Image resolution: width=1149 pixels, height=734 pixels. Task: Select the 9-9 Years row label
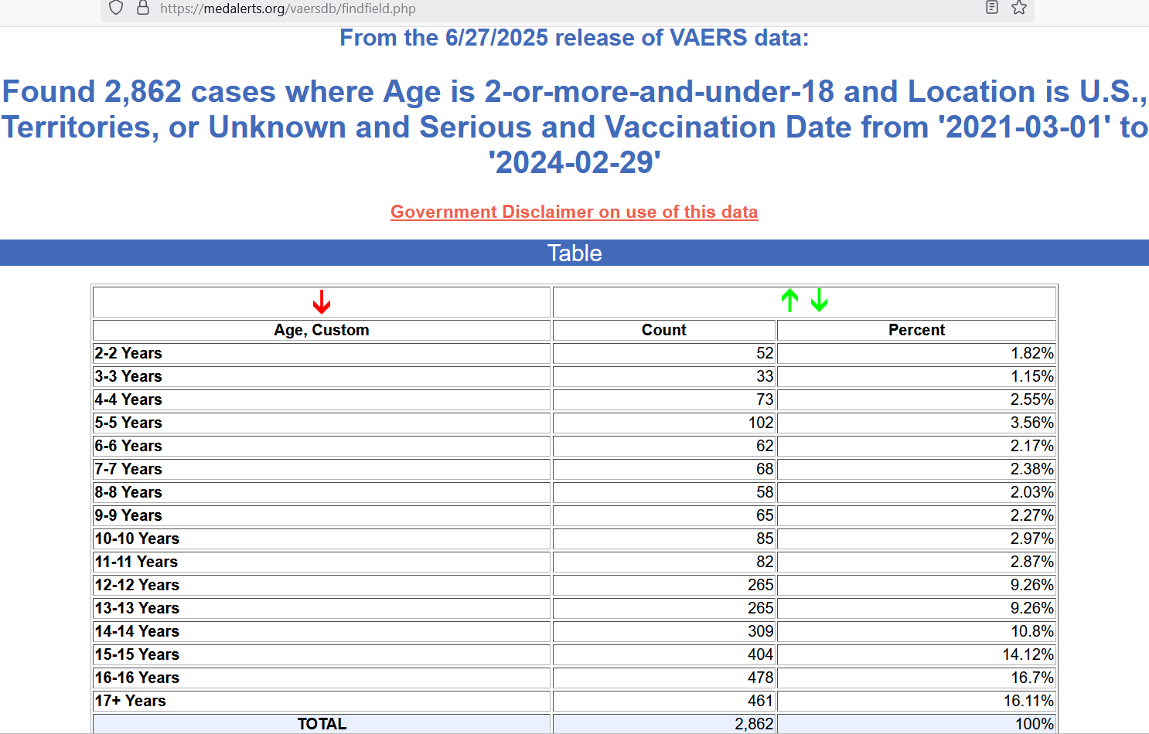(128, 515)
